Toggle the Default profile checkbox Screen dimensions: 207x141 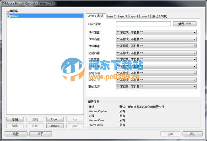coord(8,16)
